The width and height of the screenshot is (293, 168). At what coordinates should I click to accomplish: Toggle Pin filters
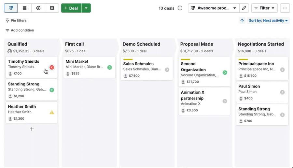(x=16, y=20)
